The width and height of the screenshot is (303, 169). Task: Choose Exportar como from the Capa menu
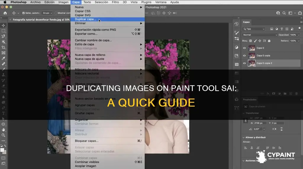108,34
